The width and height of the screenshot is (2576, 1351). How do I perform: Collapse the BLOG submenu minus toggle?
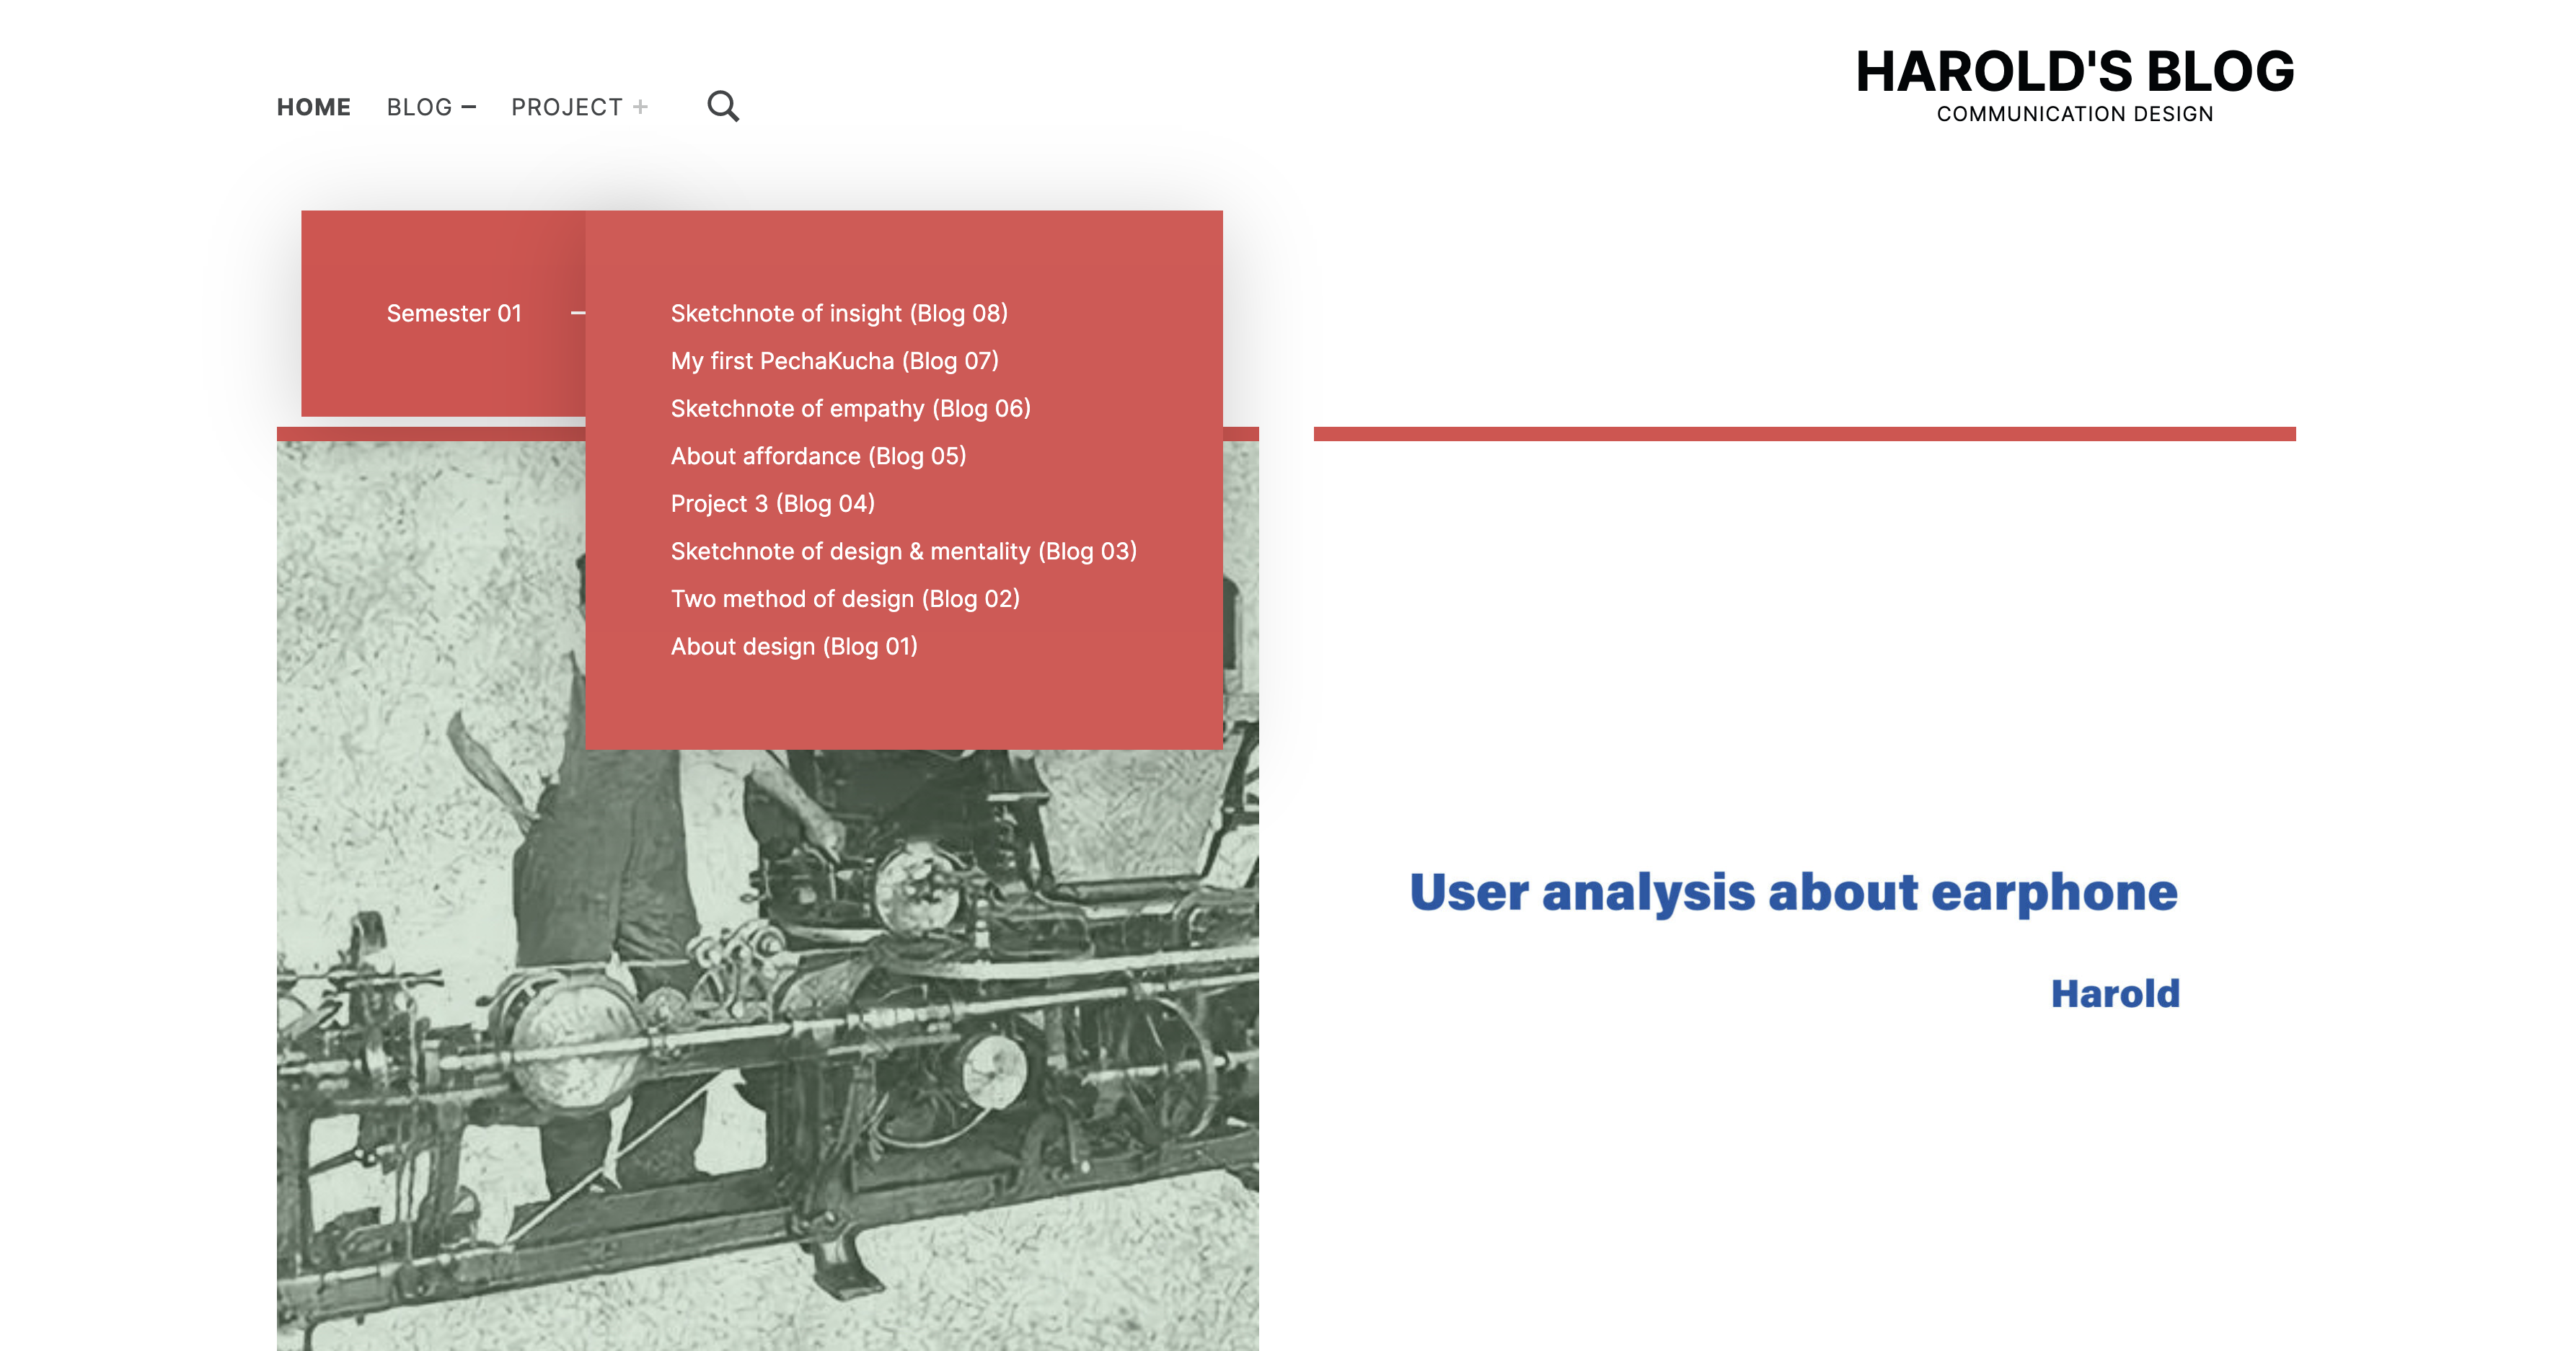point(468,107)
